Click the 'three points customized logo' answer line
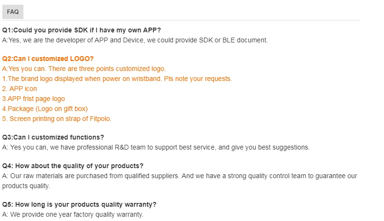Image resolution: width=384 pixels, height=221 pixels. point(84,69)
